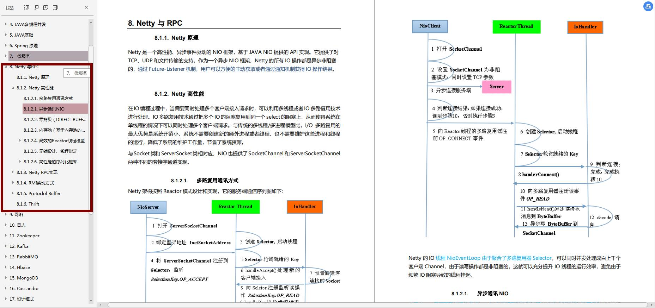Viewport: 655px width, 308px height.
Task: Go to bookmark 8.1.2.5. 无锁设计、线程绑定
Action: [50, 151]
